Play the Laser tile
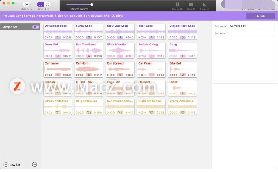 [182, 88]
